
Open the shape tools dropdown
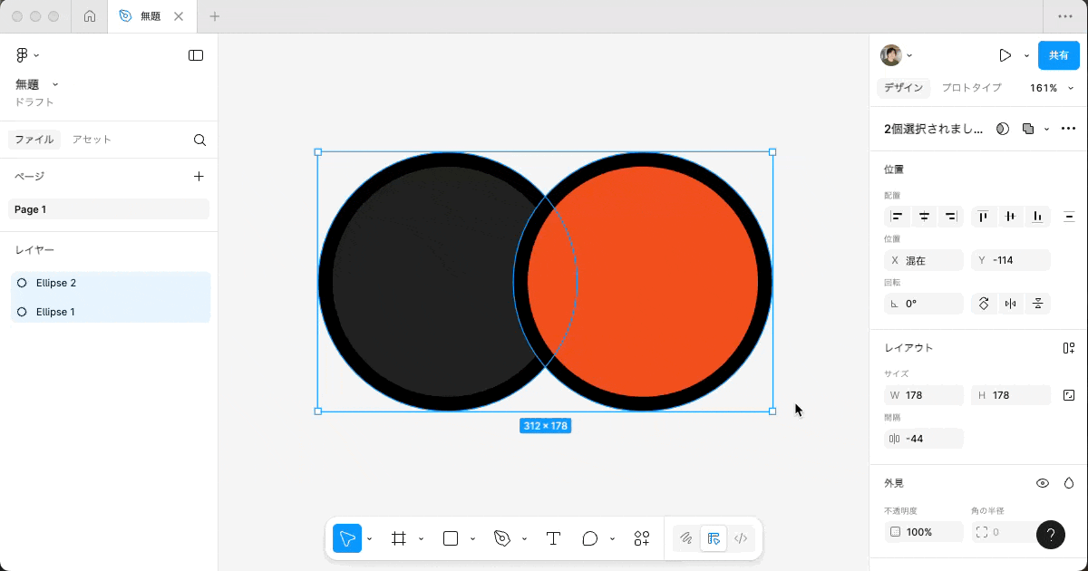coord(472,537)
